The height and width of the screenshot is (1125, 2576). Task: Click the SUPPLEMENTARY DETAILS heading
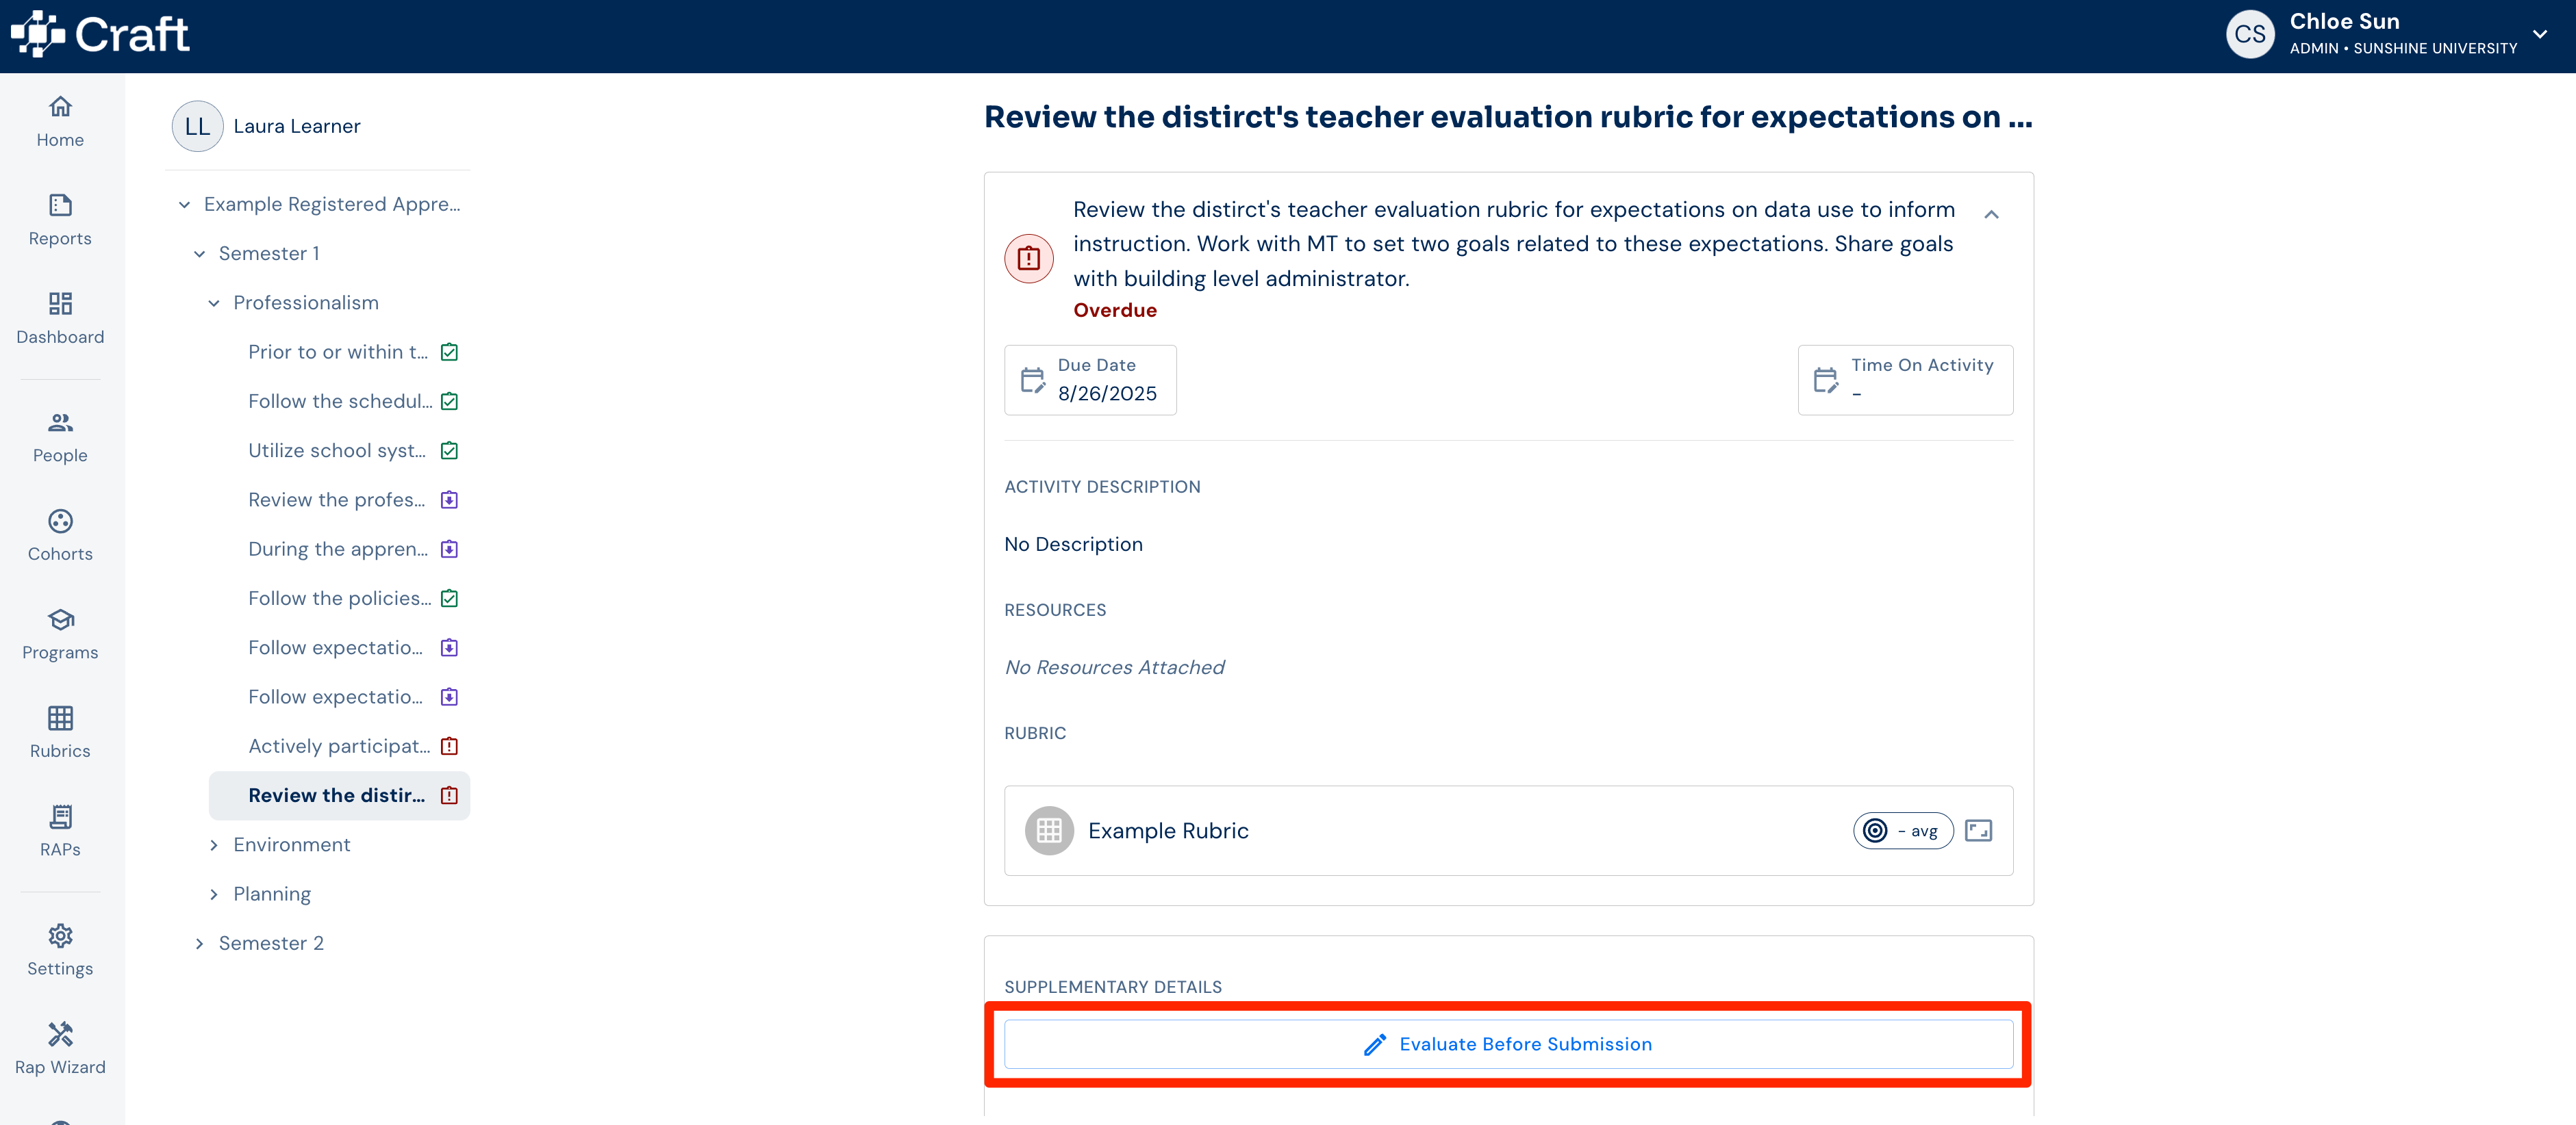pyautogui.click(x=1113, y=987)
